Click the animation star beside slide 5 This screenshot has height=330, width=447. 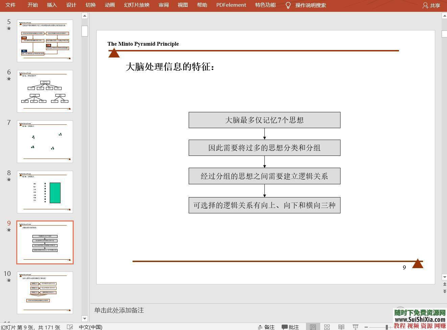pyautogui.click(x=8, y=28)
